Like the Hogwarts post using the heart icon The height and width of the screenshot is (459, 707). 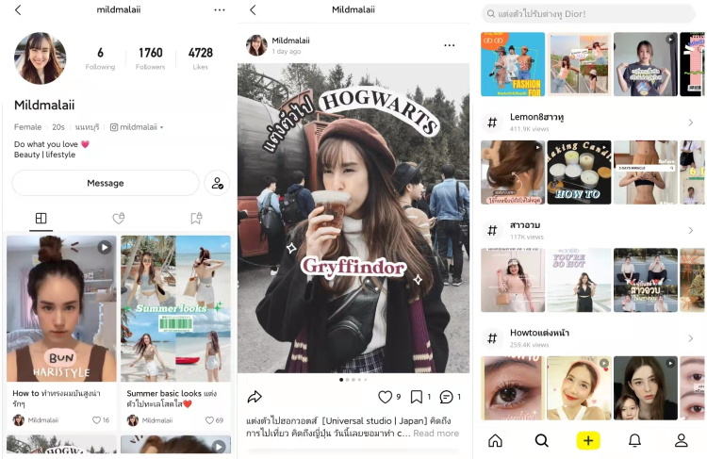point(385,397)
